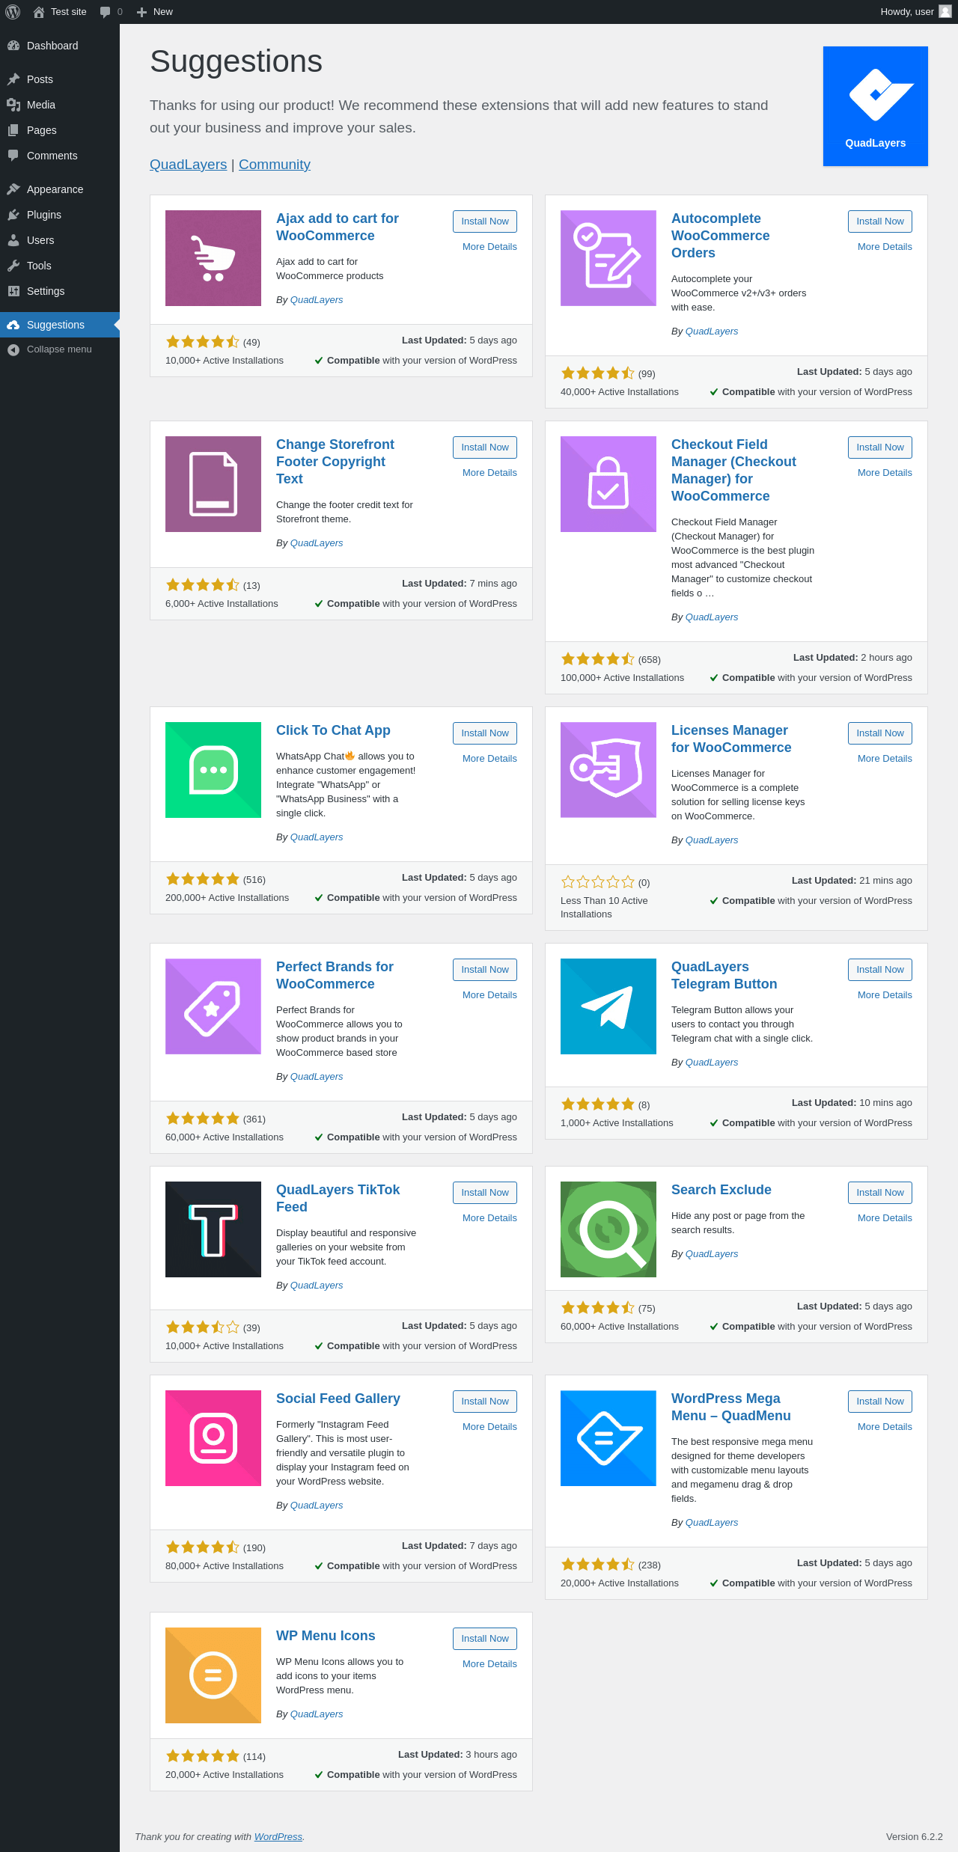Viewport: 958px width, 1852px height.
Task: Click the QuadLayers logo banner
Action: 876,106
